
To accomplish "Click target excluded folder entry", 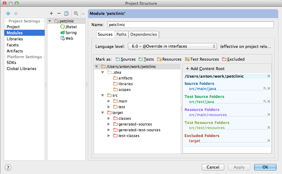I will click(x=194, y=141).
